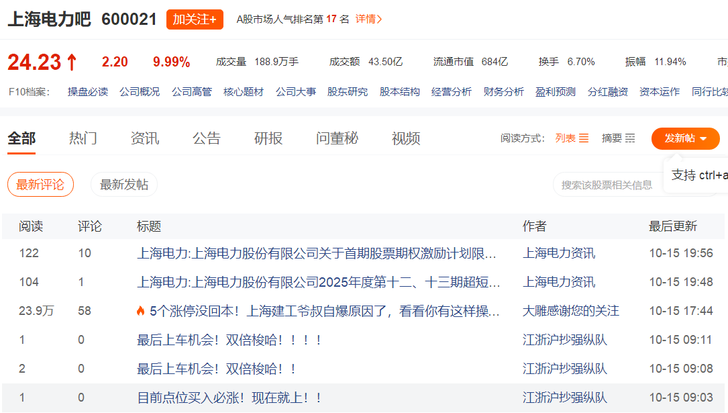Click the 换手 6.70% value
728x413 pixels.
[x=581, y=62]
